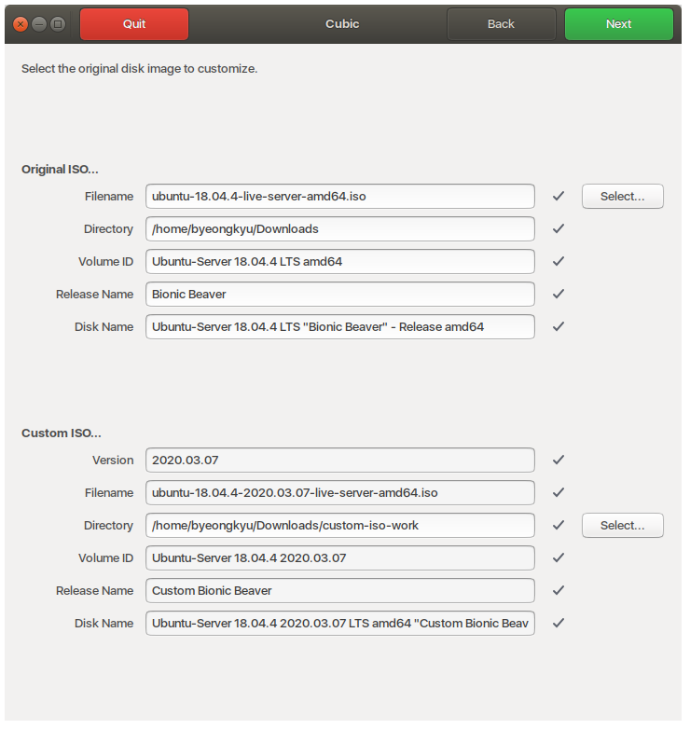Image resolution: width=690 pixels, height=729 pixels.
Task: Click checkmark beside Custom Disk Name
Action: click(559, 624)
